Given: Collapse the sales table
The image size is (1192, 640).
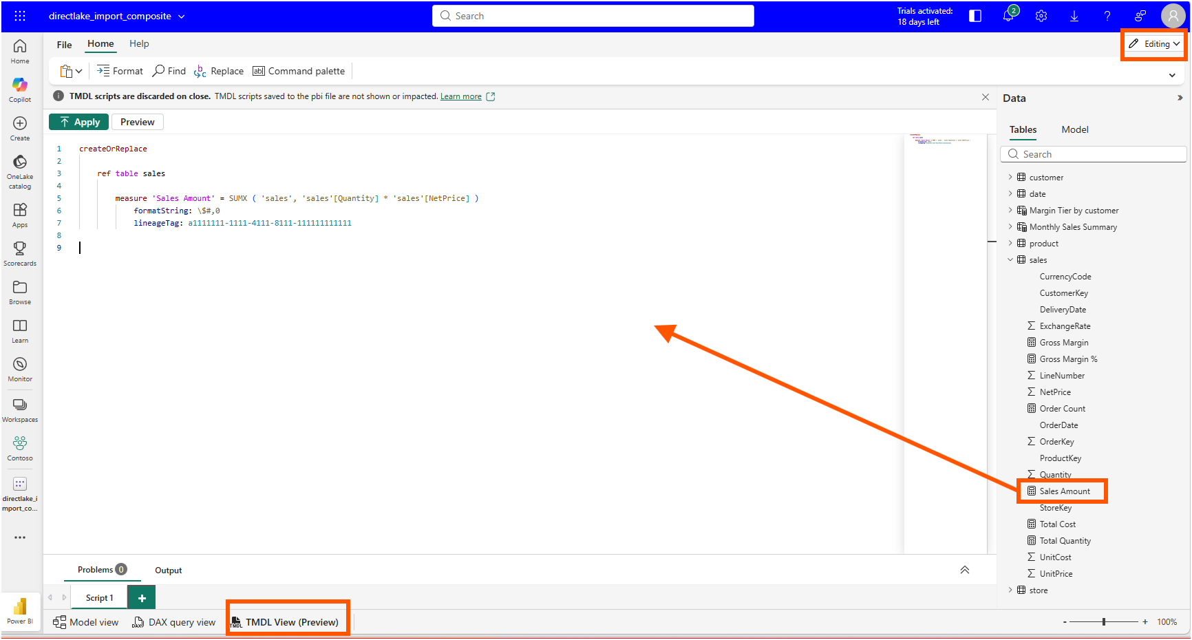Looking at the screenshot, I should pyautogui.click(x=1010, y=259).
